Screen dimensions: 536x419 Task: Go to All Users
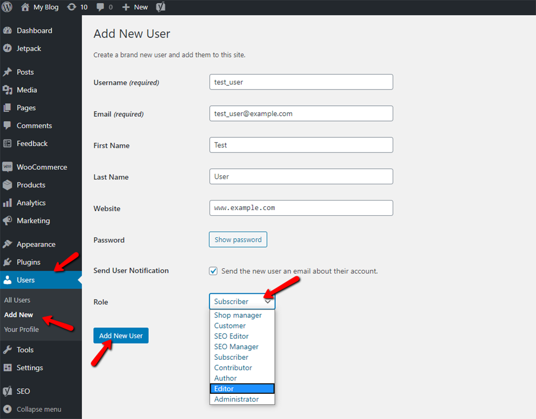click(x=17, y=300)
